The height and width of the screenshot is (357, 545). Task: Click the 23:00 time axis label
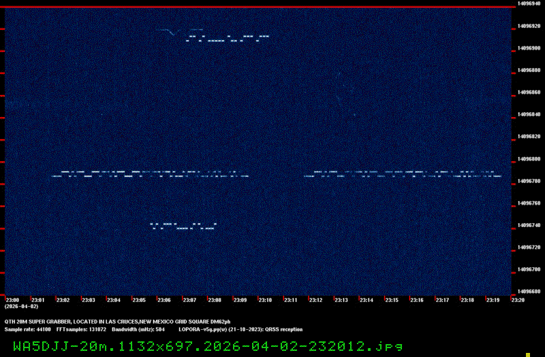[12, 300]
